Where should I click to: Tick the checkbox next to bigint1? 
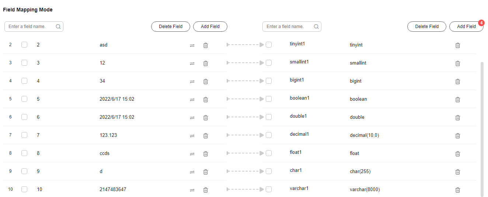(x=269, y=81)
